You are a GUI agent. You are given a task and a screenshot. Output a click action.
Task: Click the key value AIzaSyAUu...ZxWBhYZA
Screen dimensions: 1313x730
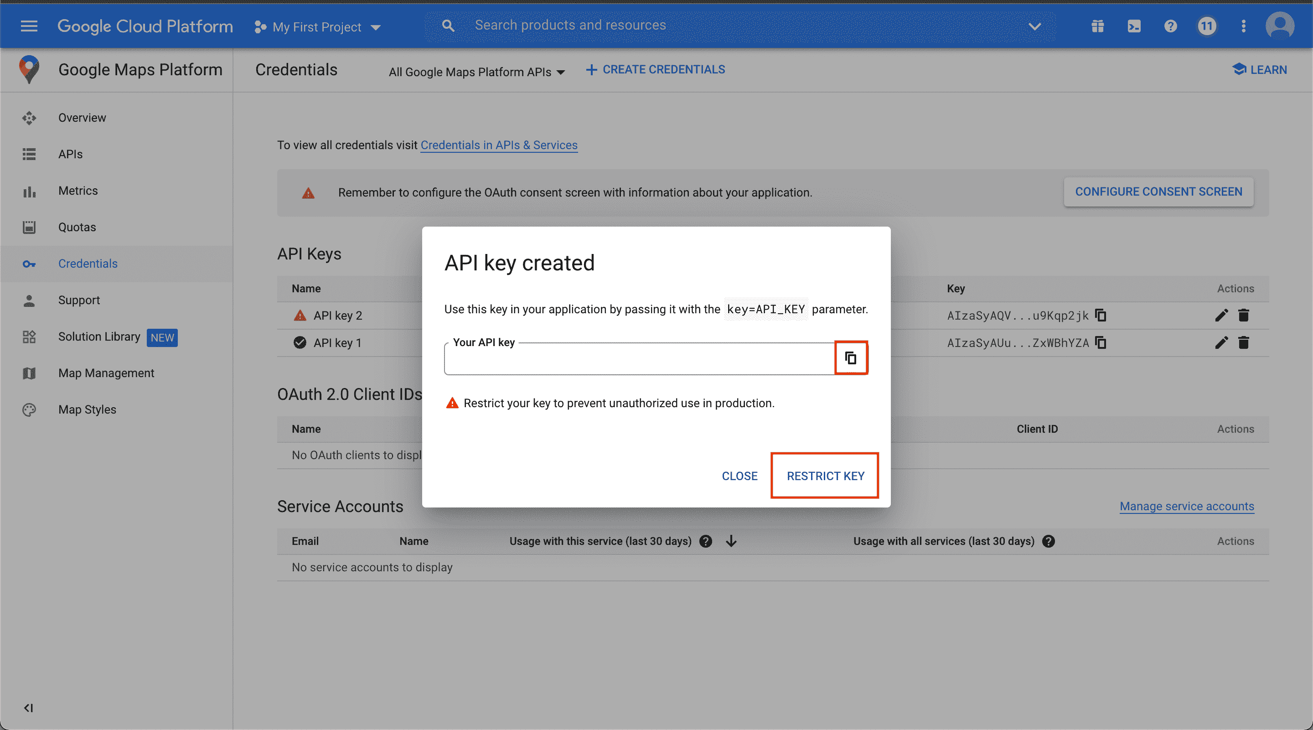tap(1018, 342)
